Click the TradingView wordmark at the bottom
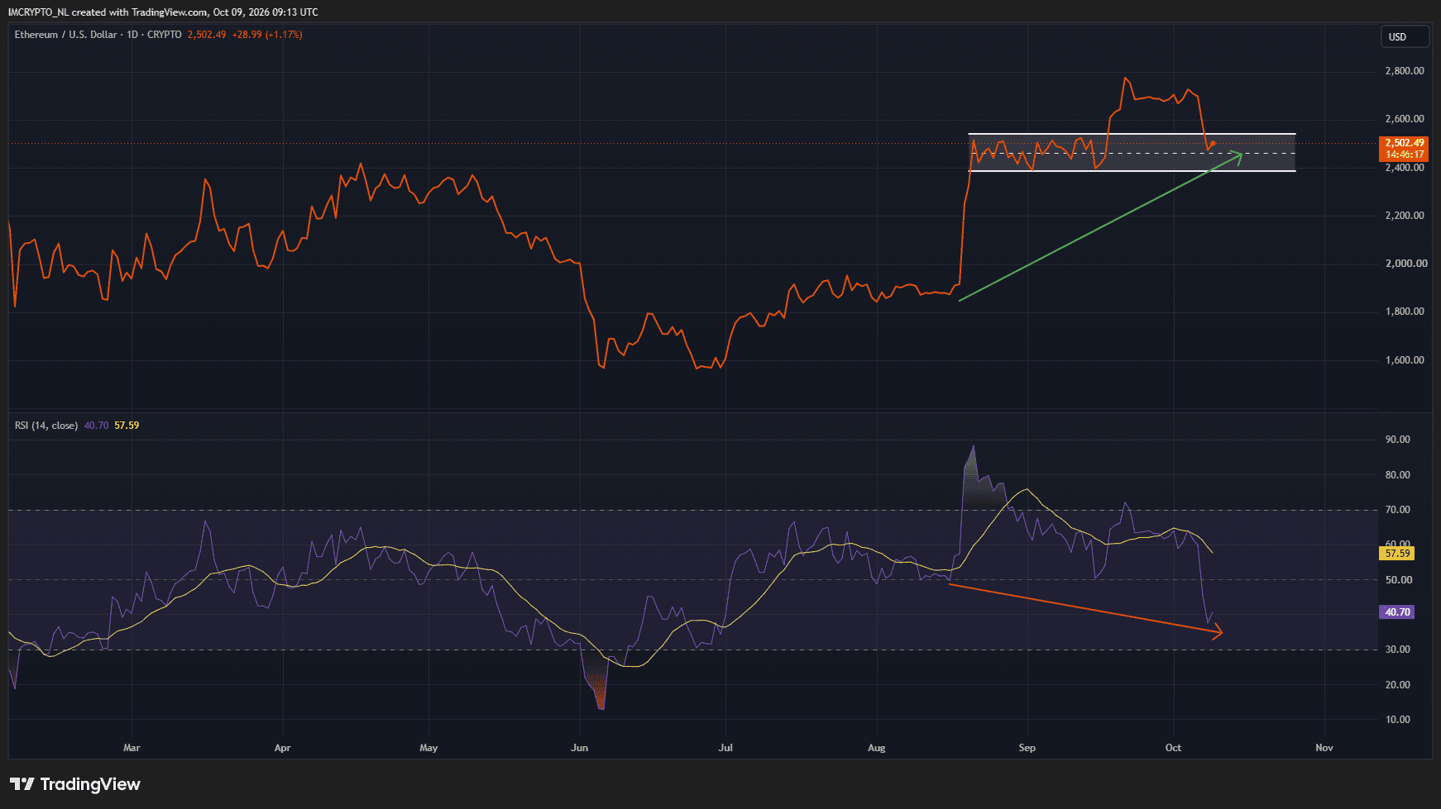 coord(90,784)
